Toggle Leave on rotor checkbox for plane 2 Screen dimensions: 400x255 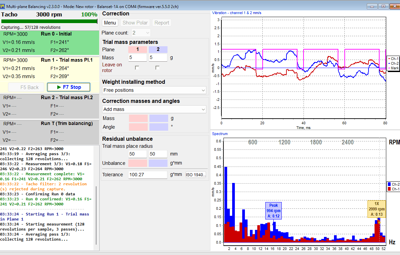click(157, 68)
